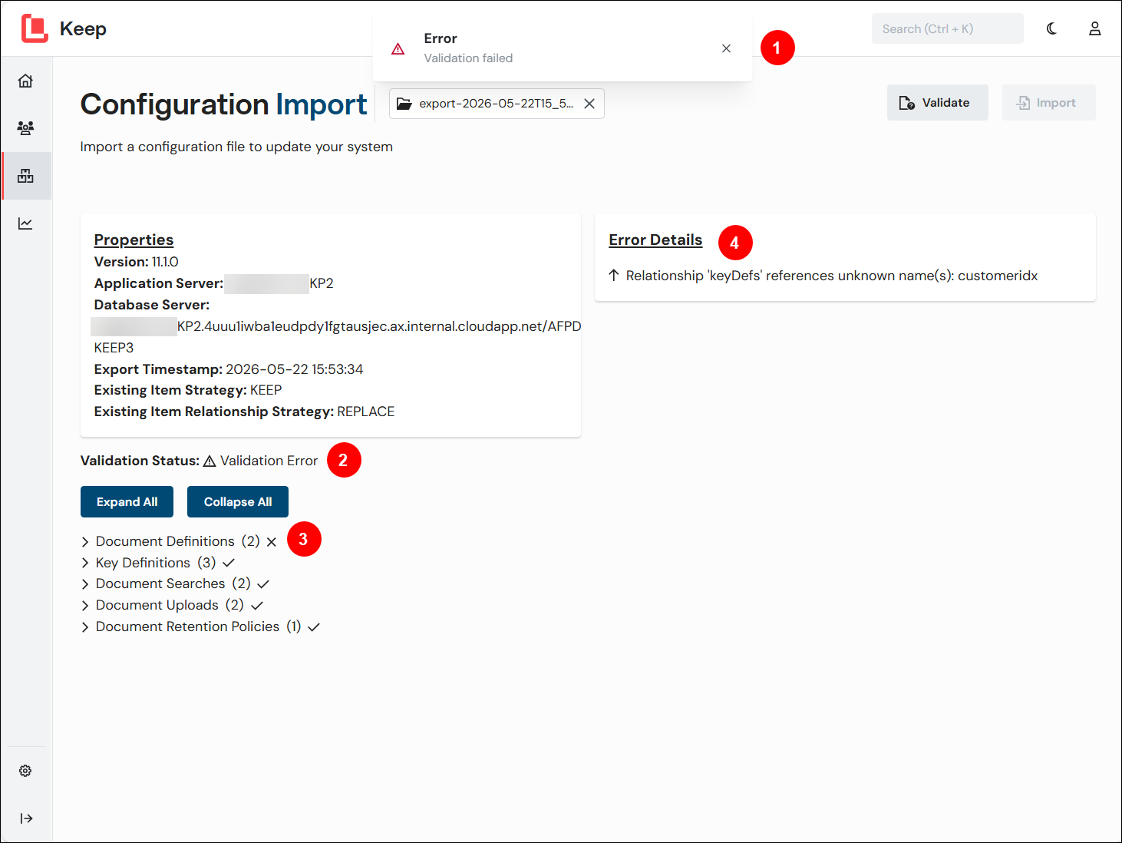Open Settings gear in sidebar
Screen dimensions: 1122x843
[x=25, y=771]
